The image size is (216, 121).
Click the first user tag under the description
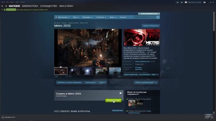131,75
